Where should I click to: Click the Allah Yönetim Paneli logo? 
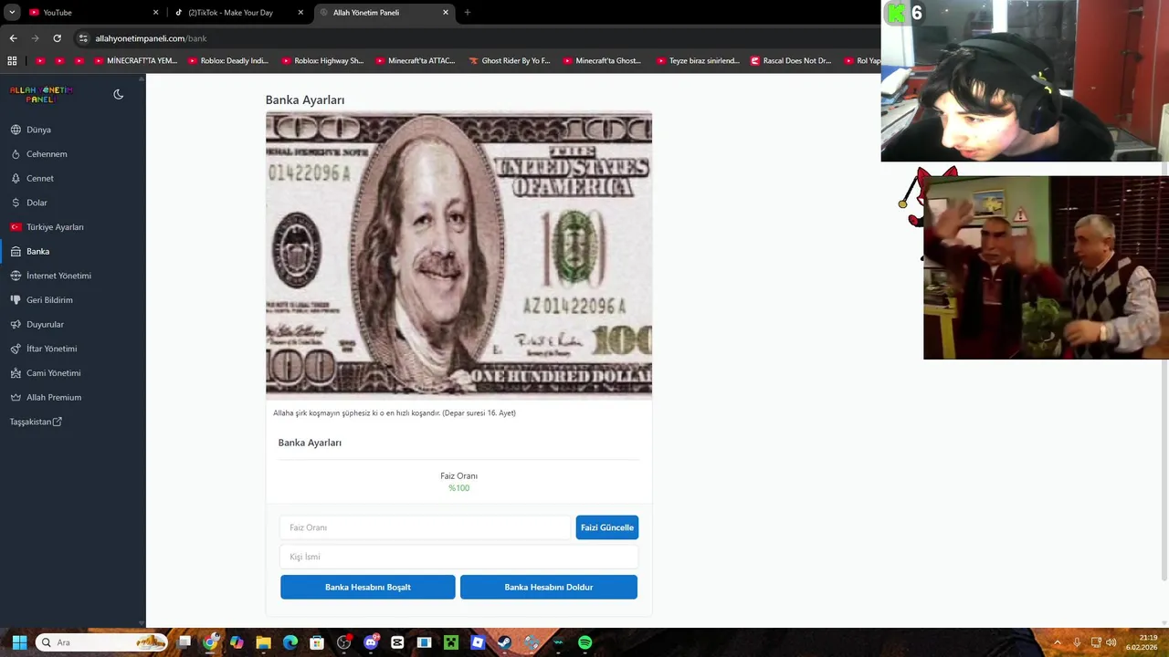tap(41, 94)
